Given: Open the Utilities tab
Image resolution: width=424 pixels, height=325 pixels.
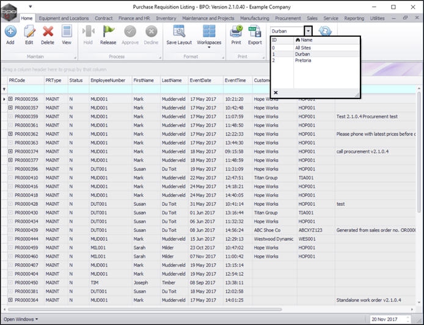Looking at the screenshot, I should (x=377, y=18).
